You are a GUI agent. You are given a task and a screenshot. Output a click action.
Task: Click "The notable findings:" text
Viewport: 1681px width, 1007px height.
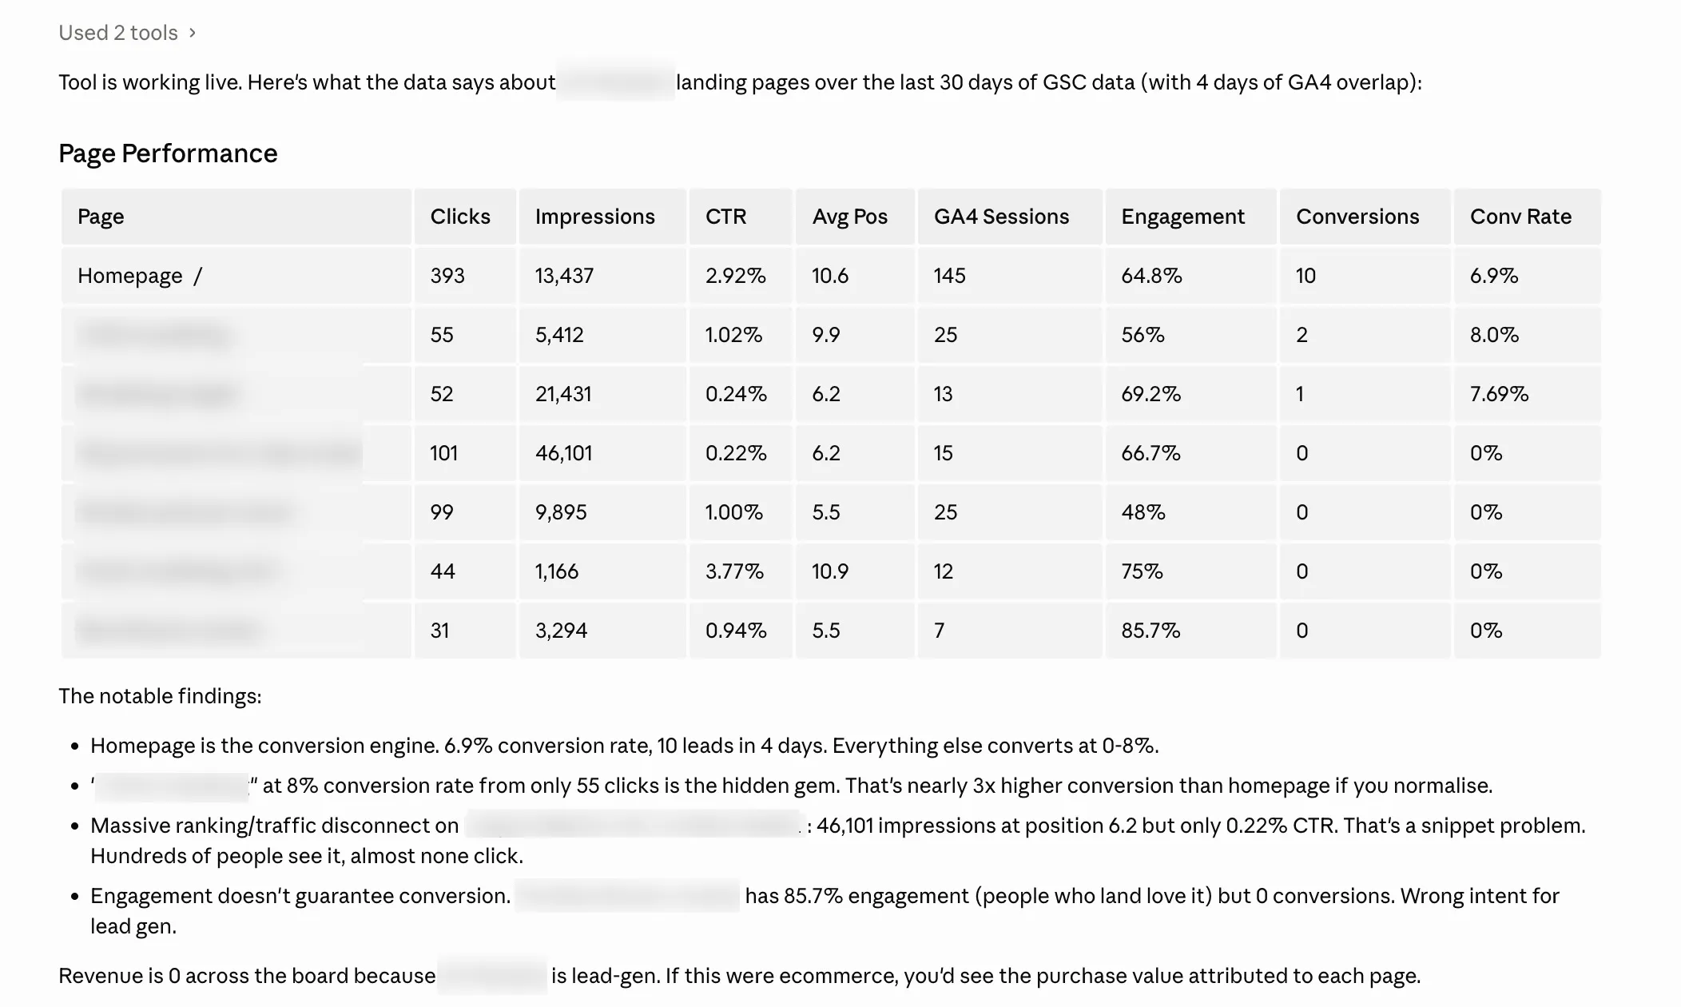pos(160,696)
